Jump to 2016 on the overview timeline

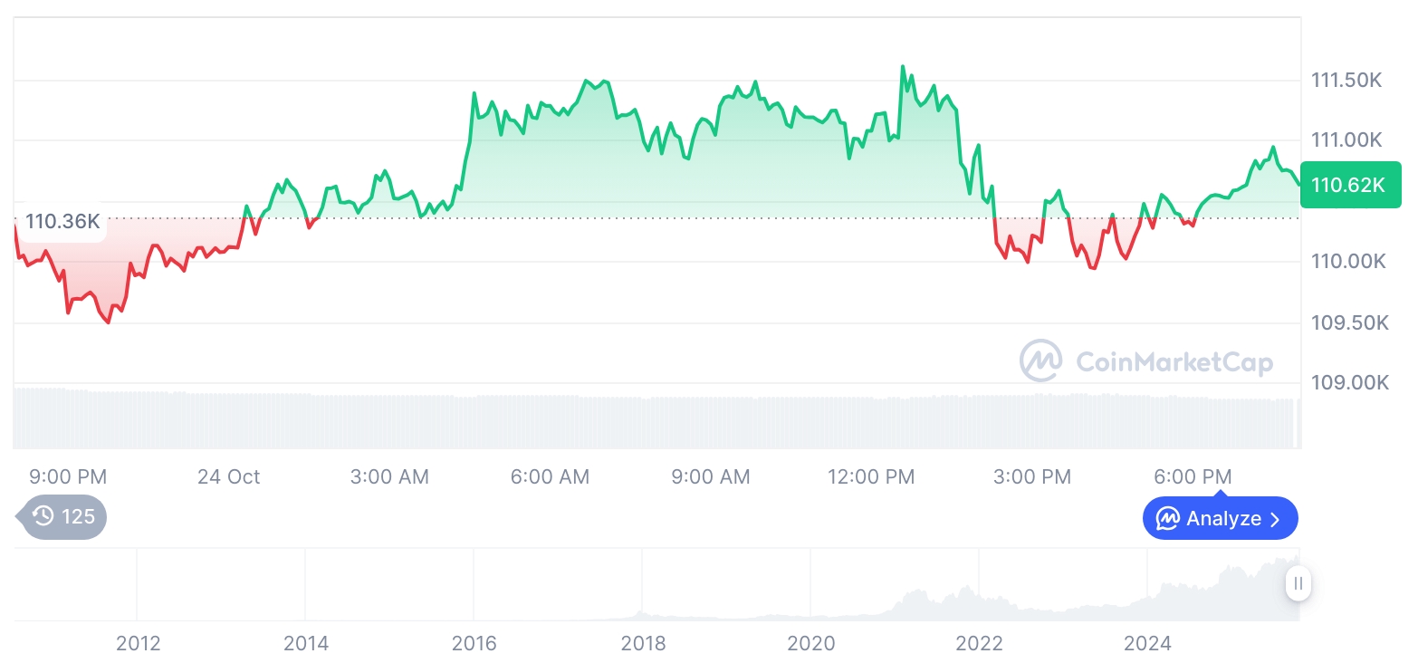point(474,644)
